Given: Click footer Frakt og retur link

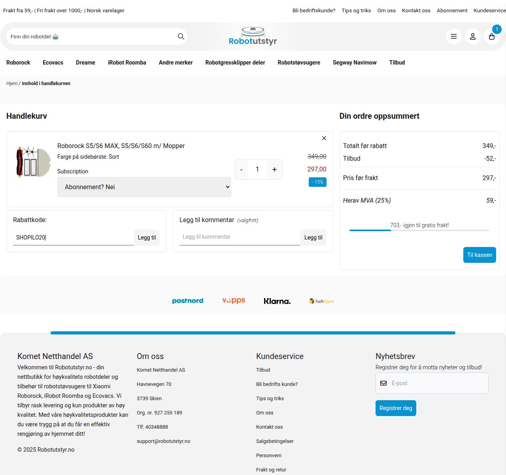Looking at the screenshot, I should tap(271, 470).
